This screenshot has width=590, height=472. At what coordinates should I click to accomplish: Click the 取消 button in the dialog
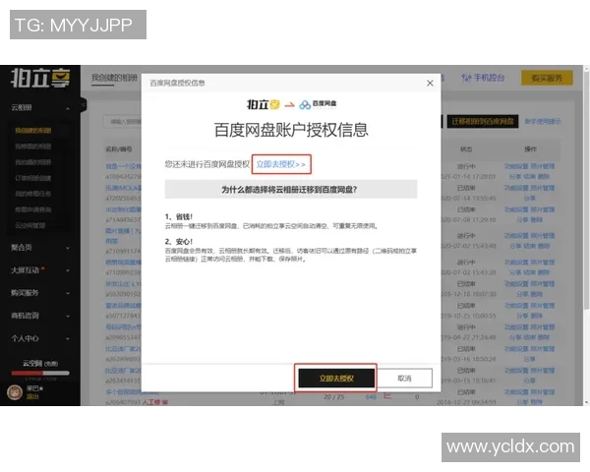coord(404,378)
